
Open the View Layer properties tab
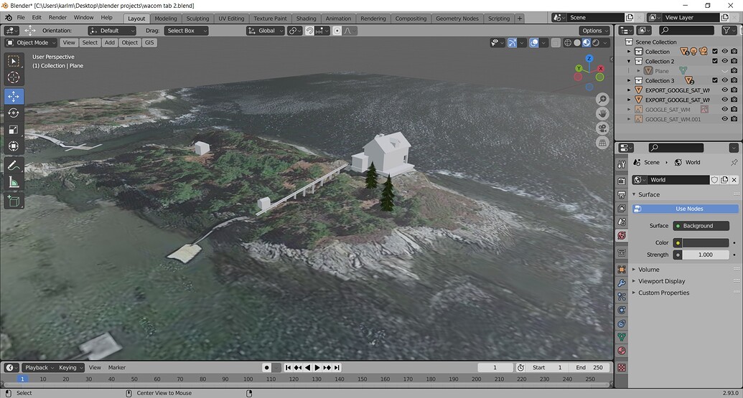tap(622, 208)
